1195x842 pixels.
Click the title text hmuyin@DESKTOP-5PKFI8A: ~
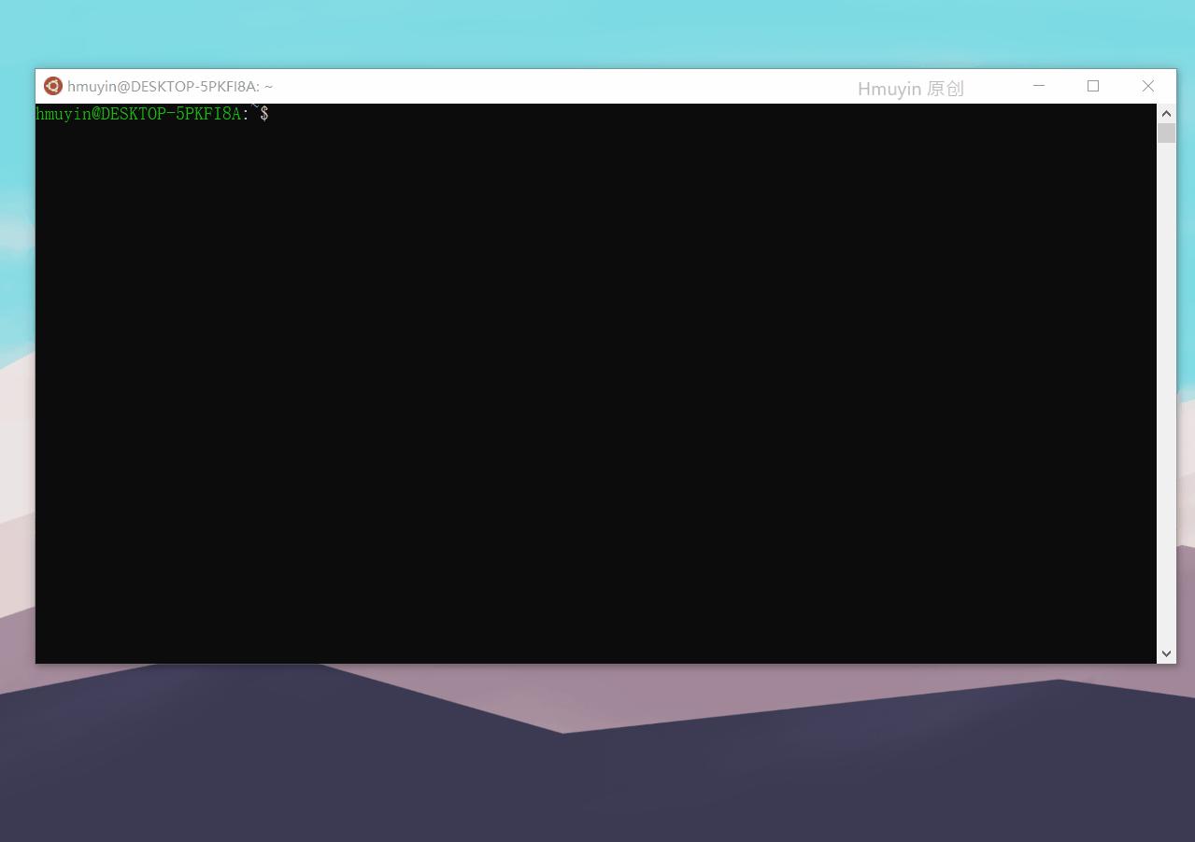pos(170,86)
